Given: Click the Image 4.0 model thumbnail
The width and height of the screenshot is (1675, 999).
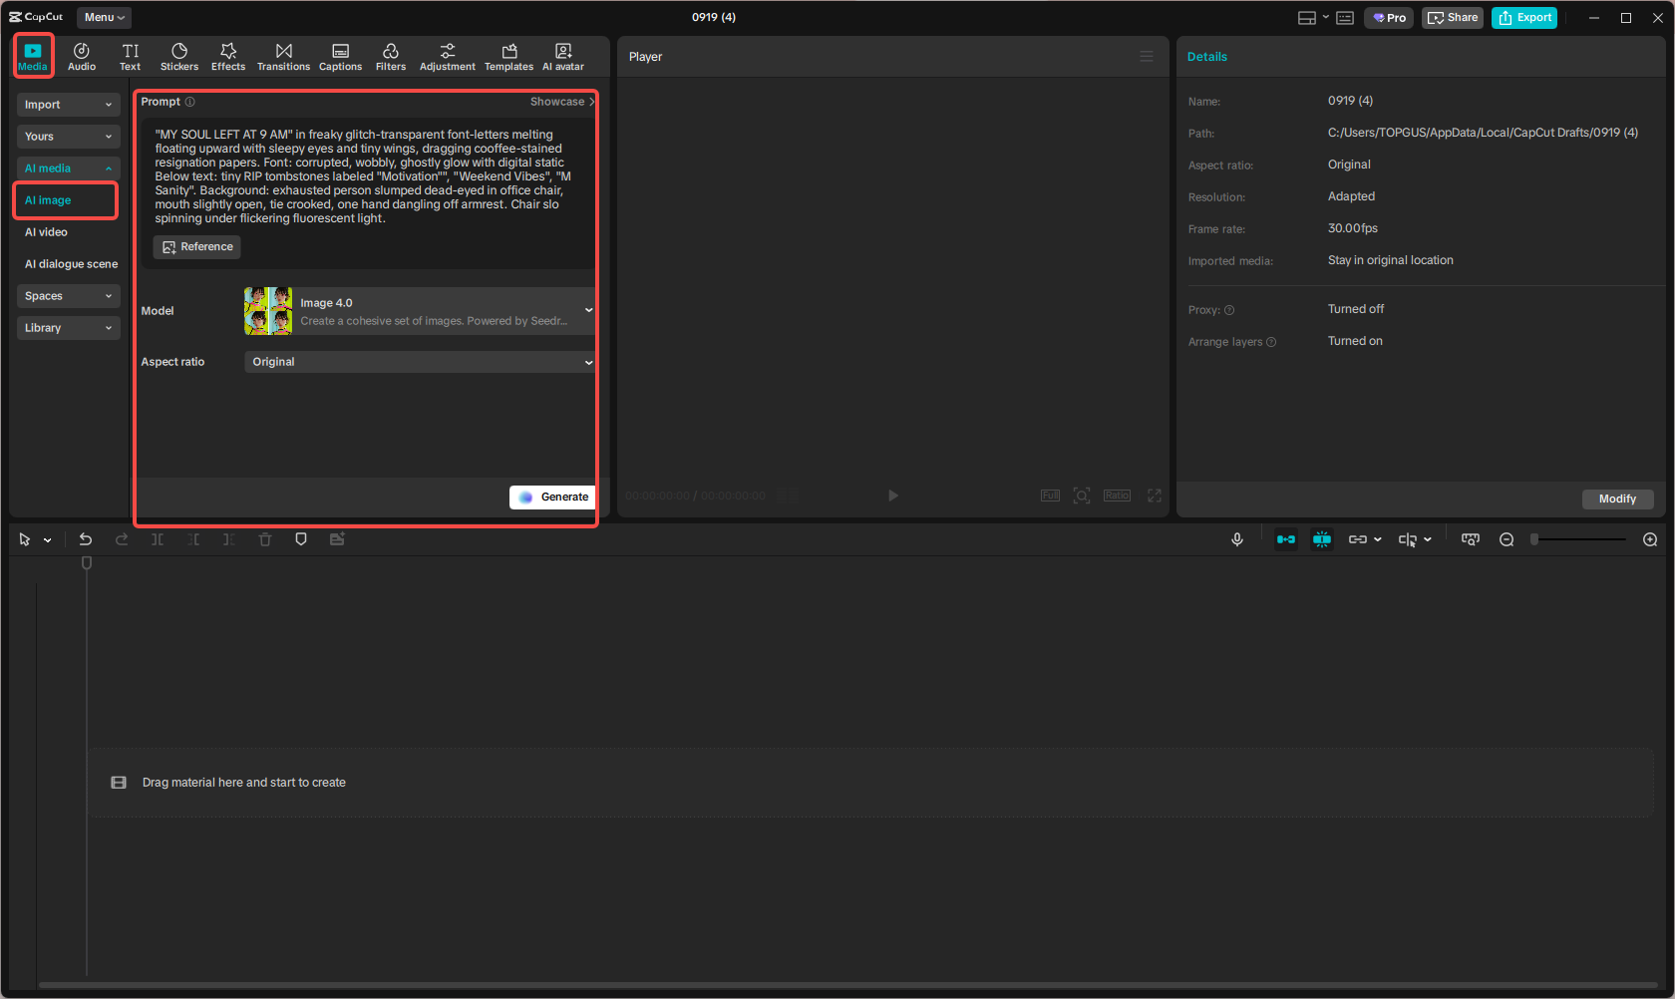Looking at the screenshot, I should tap(268, 311).
